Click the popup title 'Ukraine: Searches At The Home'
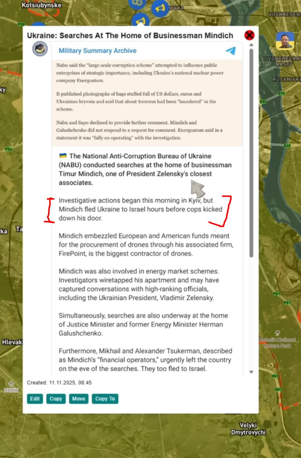This screenshot has height=458, width=301. (x=130, y=35)
